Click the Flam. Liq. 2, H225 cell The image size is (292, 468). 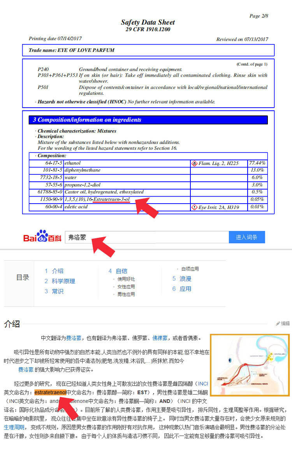(218, 163)
